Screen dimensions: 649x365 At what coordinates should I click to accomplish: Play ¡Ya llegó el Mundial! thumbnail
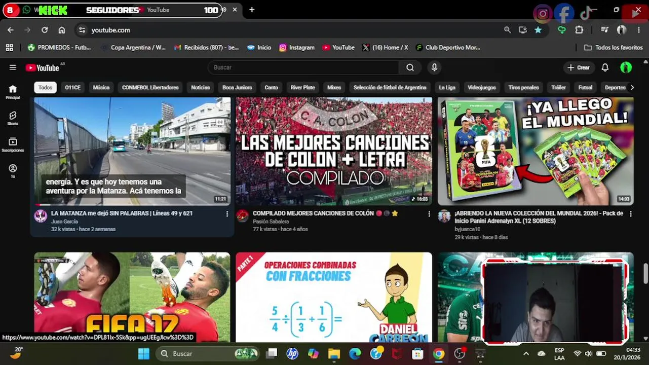pyautogui.click(x=536, y=151)
